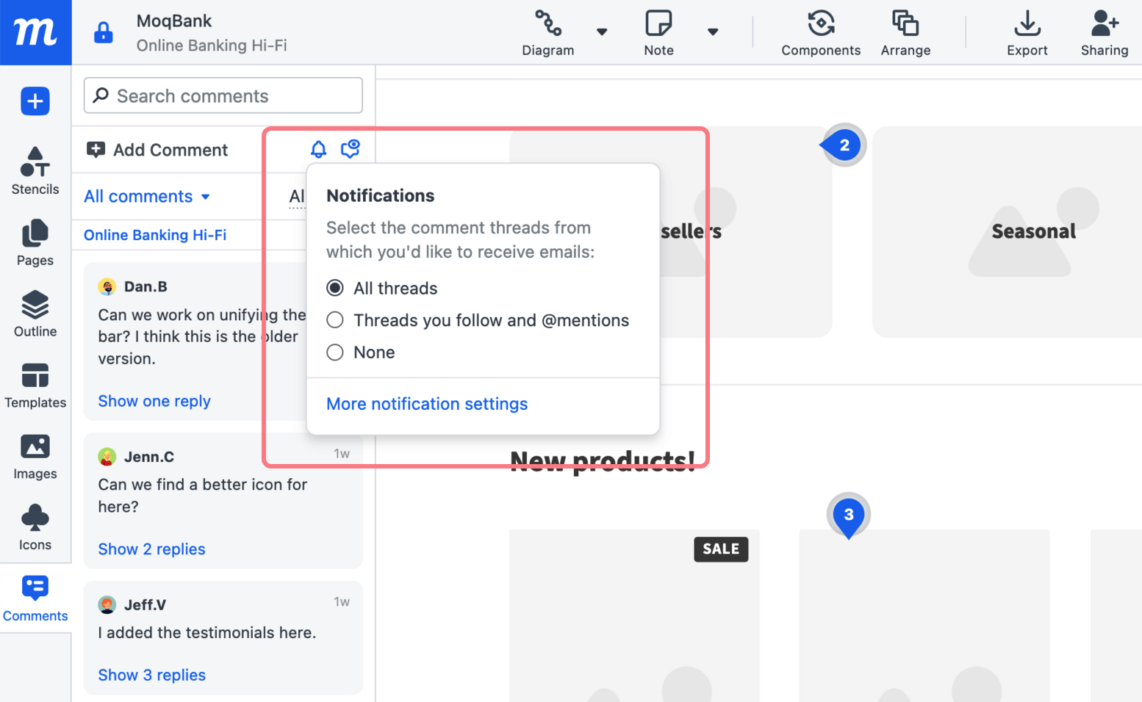Open the Diagram tool
The width and height of the screenshot is (1142, 702).
point(548,32)
